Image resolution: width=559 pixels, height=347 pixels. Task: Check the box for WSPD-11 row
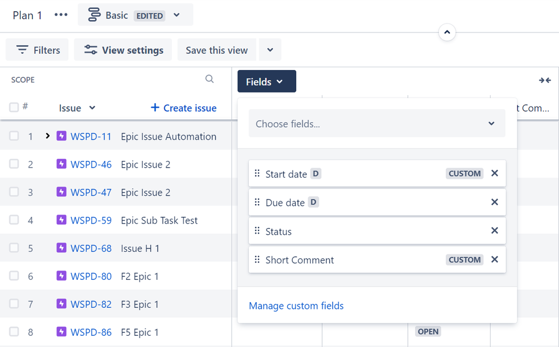pyautogui.click(x=14, y=136)
